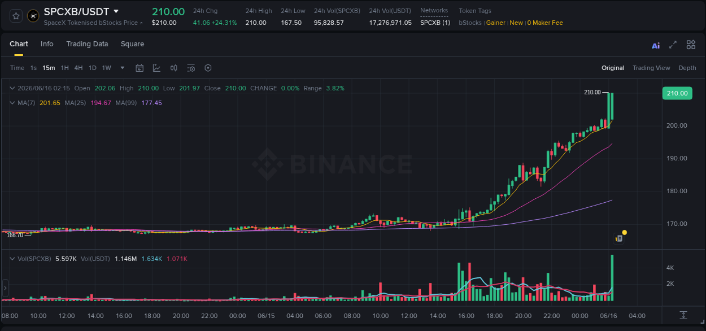The height and width of the screenshot is (331, 706).
Task: Switch to the Chart tab
Action: point(19,44)
